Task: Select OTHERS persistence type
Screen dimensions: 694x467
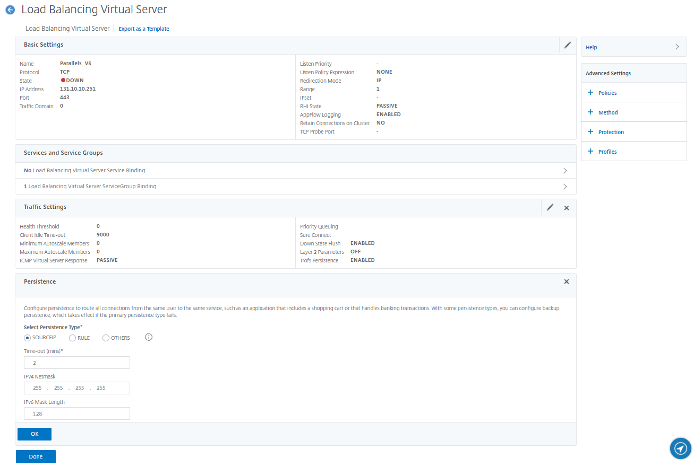Action: click(x=106, y=338)
